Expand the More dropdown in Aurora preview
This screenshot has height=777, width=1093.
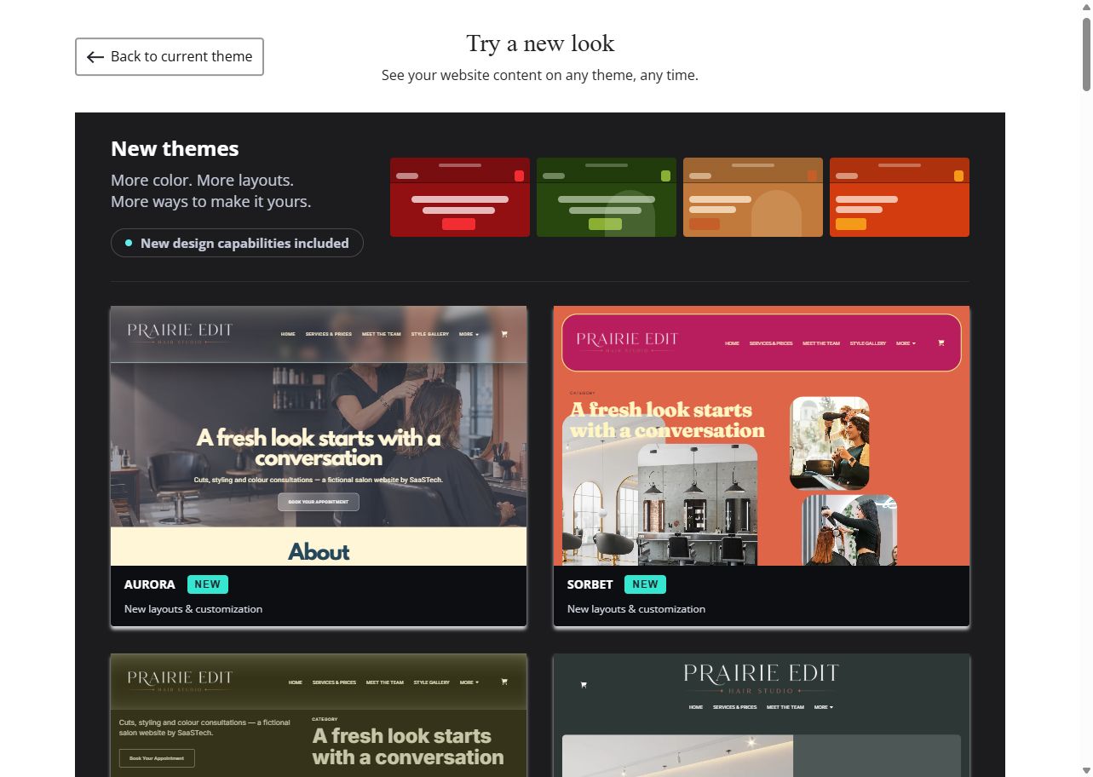pos(469,334)
